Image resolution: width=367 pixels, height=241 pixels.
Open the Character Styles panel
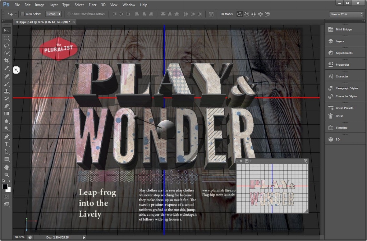(x=346, y=96)
